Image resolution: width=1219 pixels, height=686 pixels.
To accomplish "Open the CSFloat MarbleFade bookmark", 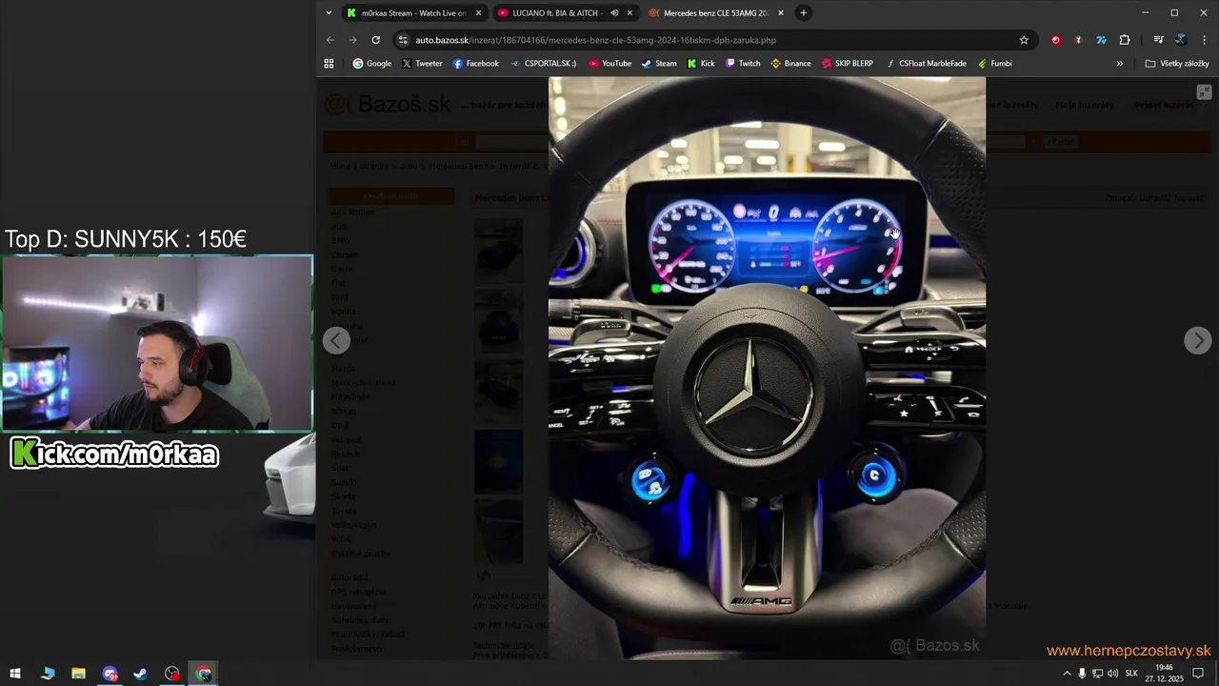I will (925, 64).
